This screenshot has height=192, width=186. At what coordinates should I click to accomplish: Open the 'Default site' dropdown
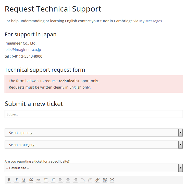pos(94,168)
